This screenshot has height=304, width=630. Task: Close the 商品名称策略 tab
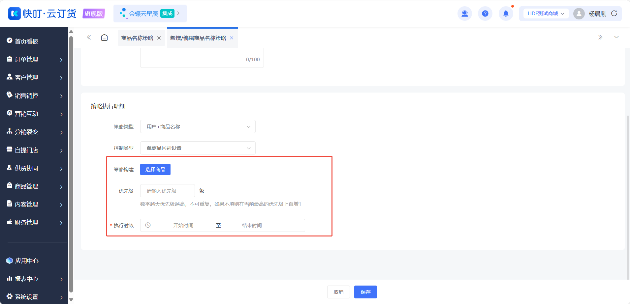tap(159, 38)
